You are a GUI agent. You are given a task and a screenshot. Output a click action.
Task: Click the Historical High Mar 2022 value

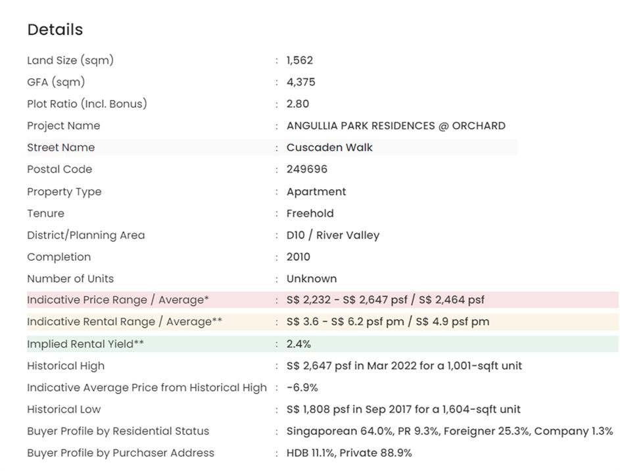click(x=404, y=365)
